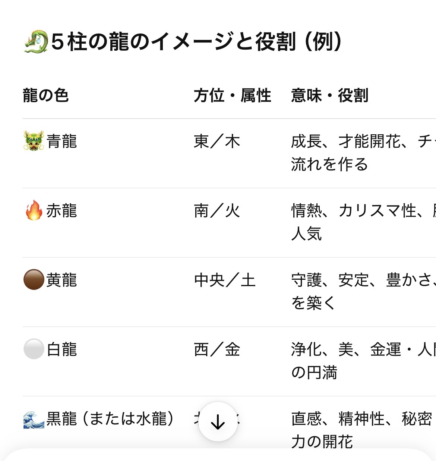Click the 白龍 row label
The height and width of the screenshot is (461, 436).
62,349
